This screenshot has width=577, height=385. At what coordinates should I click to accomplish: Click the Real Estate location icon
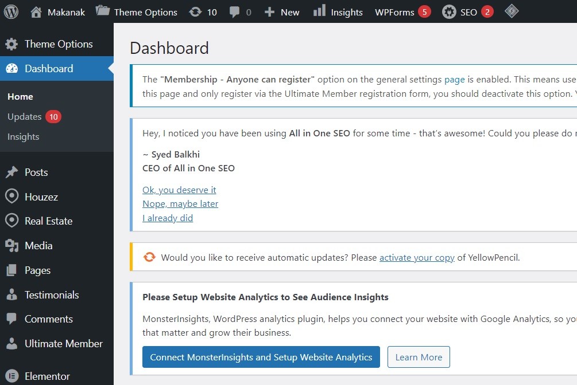pos(12,221)
